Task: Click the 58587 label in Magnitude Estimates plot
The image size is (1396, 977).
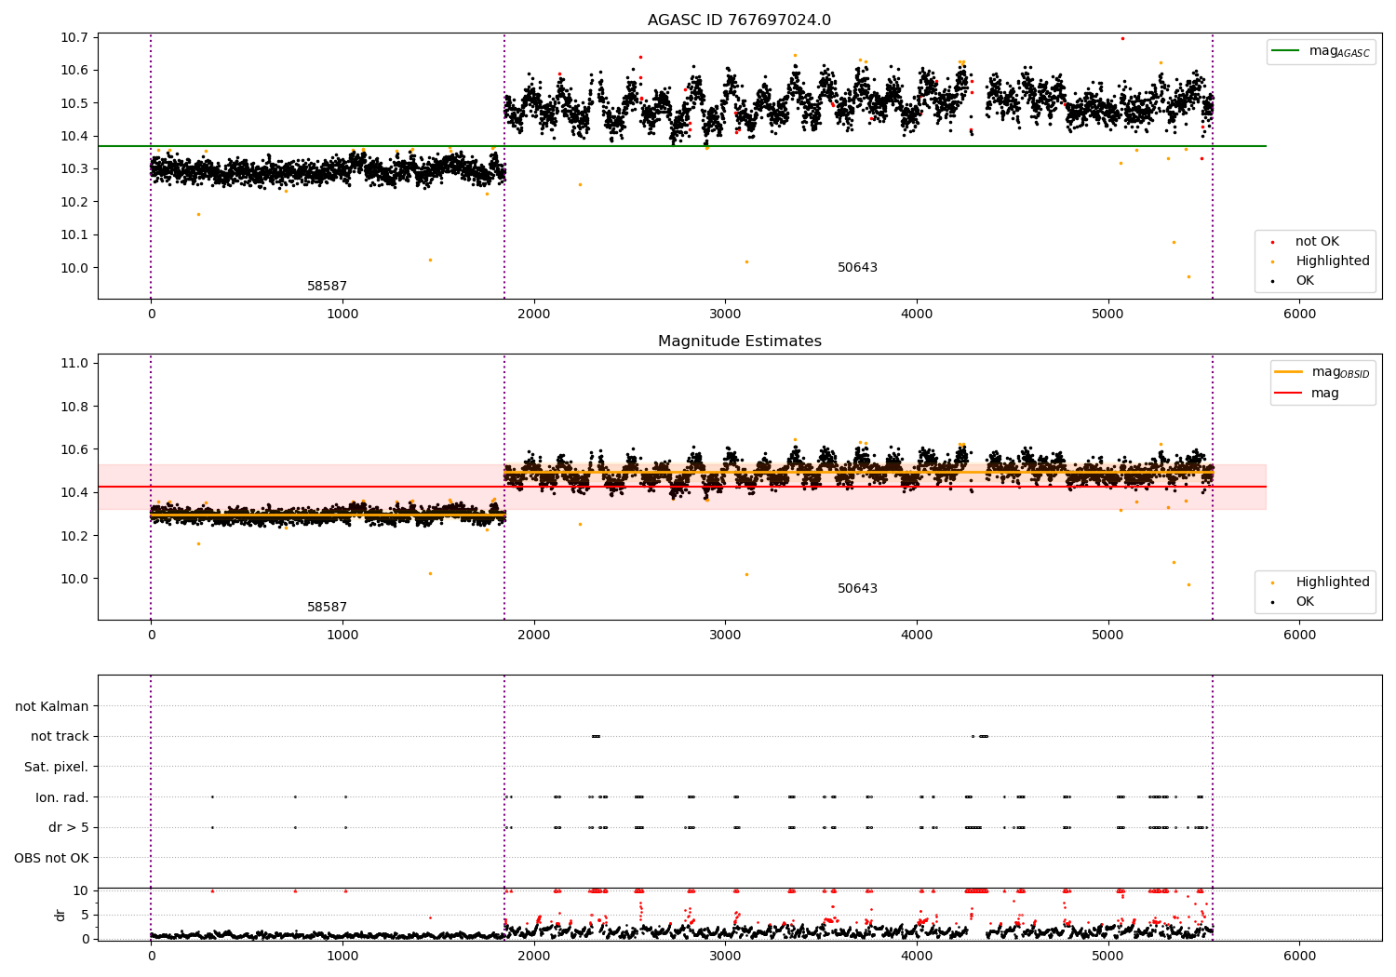Action: coord(327,607)
